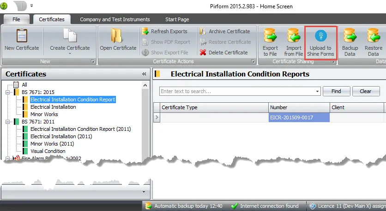Click Delete Certificate with the red X

(x=223, y=53)
